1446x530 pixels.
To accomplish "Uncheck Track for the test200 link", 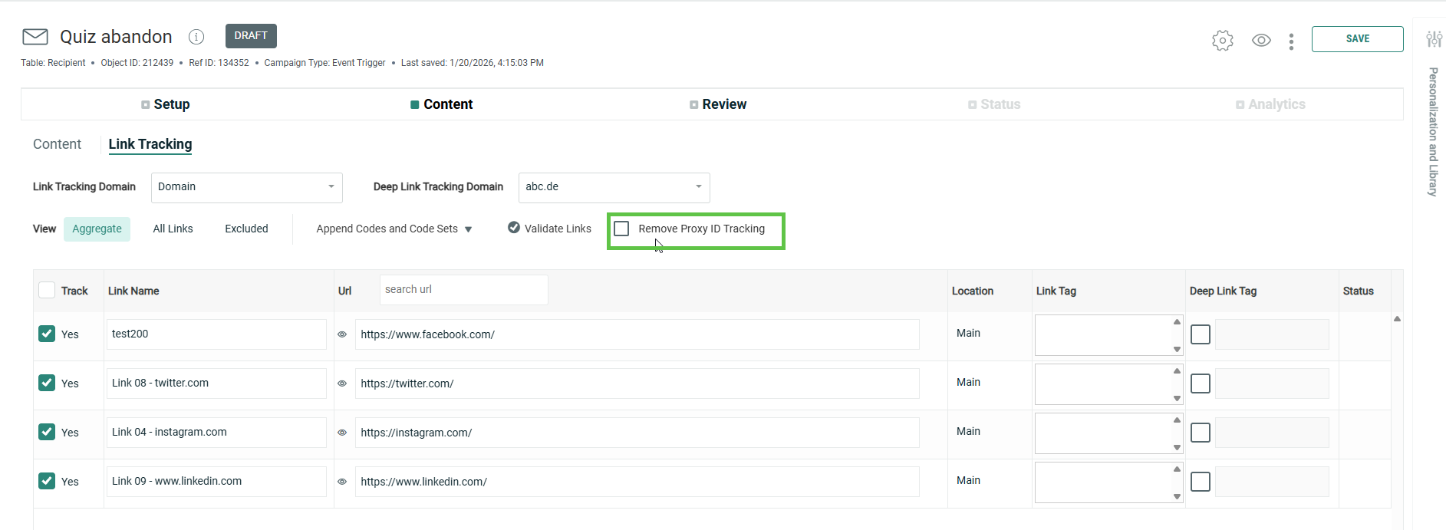I will (x=47, y=334).
